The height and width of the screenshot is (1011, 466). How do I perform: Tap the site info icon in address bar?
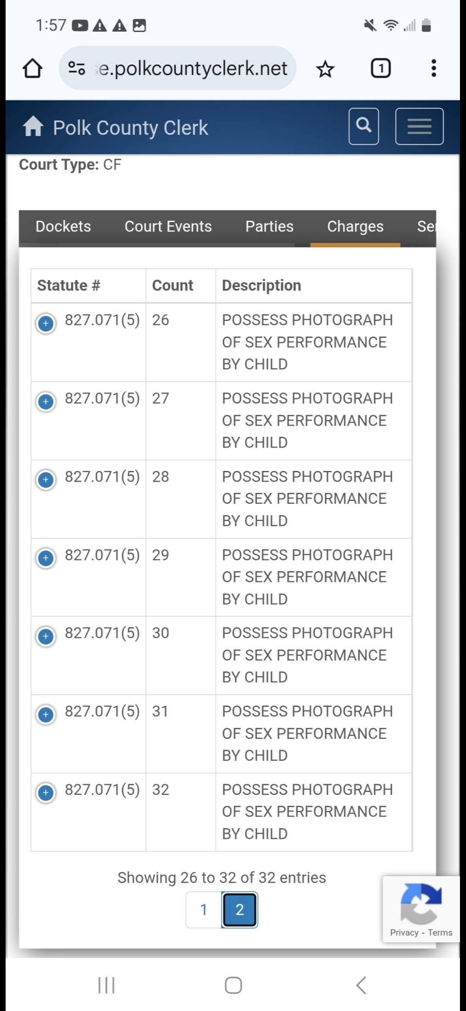tap(77, 68)
